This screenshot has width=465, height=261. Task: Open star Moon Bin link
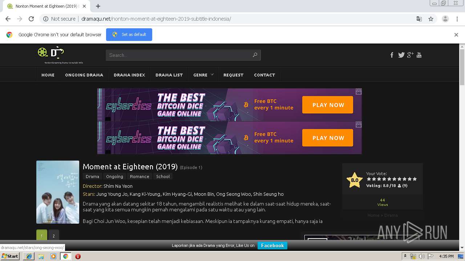(x=204, y=194)
